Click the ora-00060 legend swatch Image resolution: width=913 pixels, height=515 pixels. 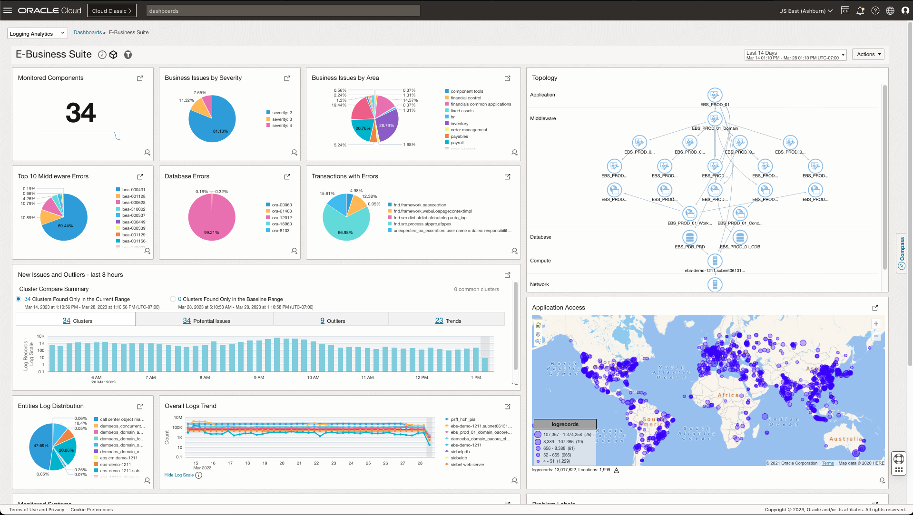pyautogui.click(x=268, y=205)
